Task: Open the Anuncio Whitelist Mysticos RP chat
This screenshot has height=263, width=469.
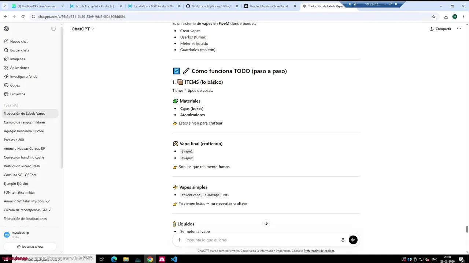Action: tap(30, 201)
